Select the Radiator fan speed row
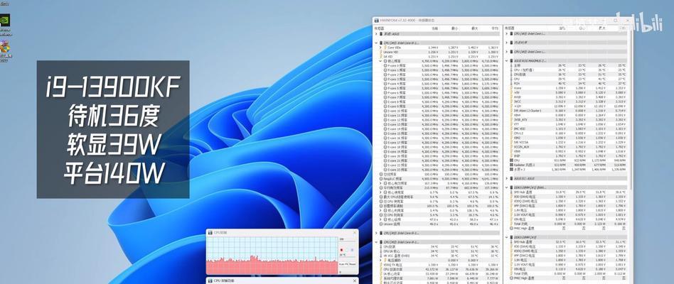The height and width of the screenshot is (284, 674). 568,165
